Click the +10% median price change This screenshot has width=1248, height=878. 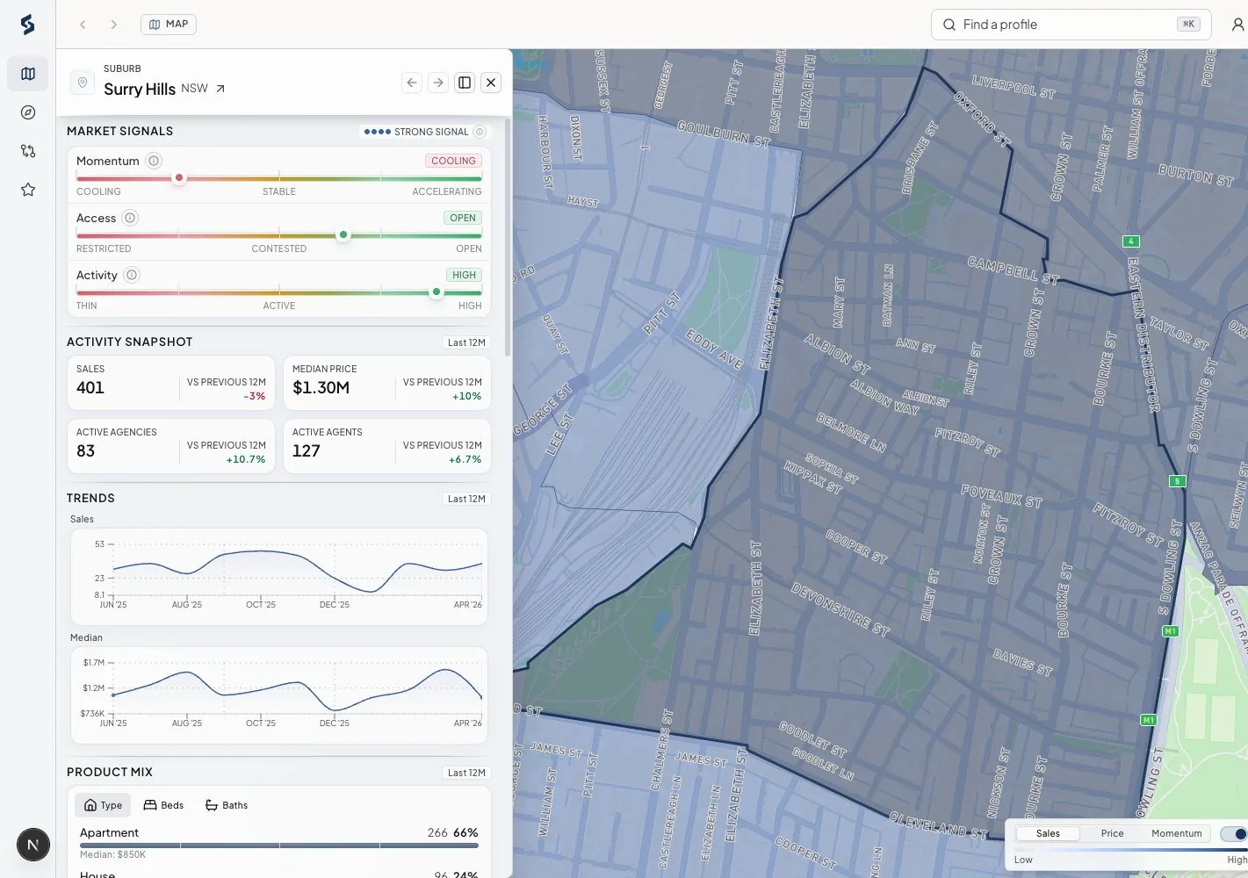click(467, 396)
